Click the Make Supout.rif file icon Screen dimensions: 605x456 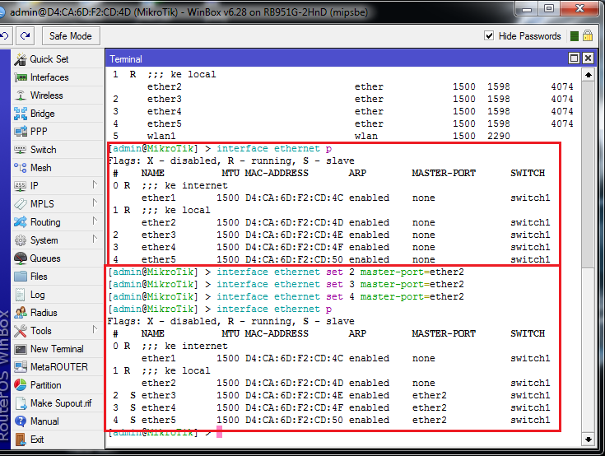coord(21,403)
